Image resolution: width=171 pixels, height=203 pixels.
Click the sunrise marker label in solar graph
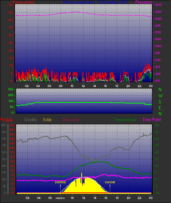(60, 182)
